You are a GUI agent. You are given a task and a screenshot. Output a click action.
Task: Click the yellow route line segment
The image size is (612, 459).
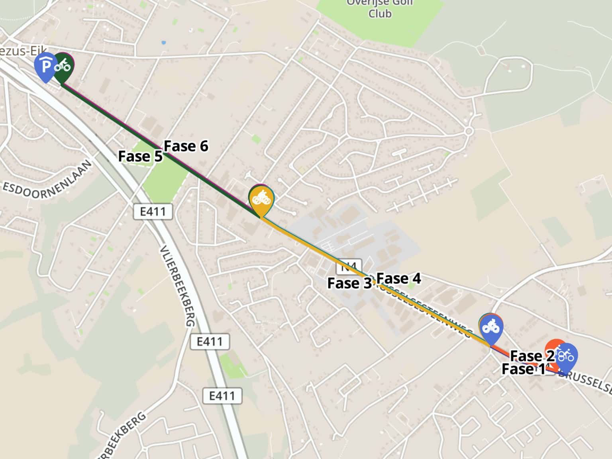pos(375,280)
